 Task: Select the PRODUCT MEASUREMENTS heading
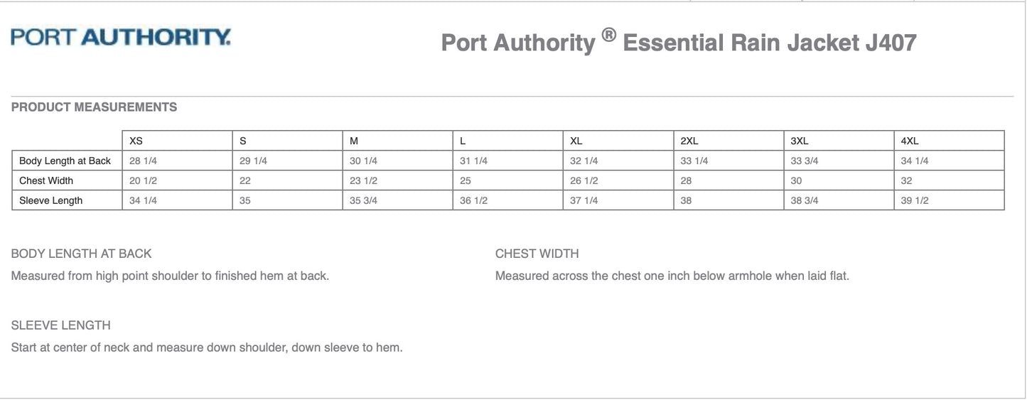(x=94, y=107)
